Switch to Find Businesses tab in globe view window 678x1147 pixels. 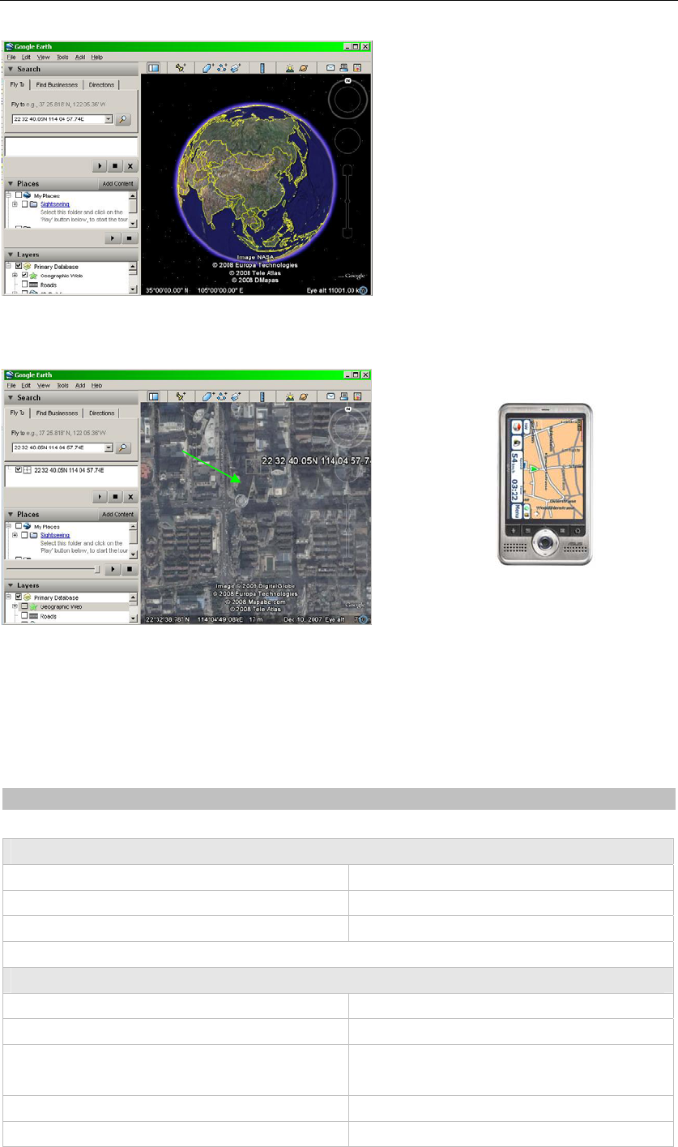tap(58, 84)
